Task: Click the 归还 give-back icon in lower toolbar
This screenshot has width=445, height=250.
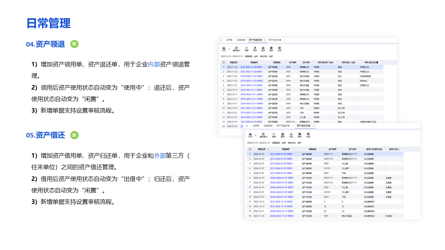Action: pyautogui.click(x=291, y=135)
